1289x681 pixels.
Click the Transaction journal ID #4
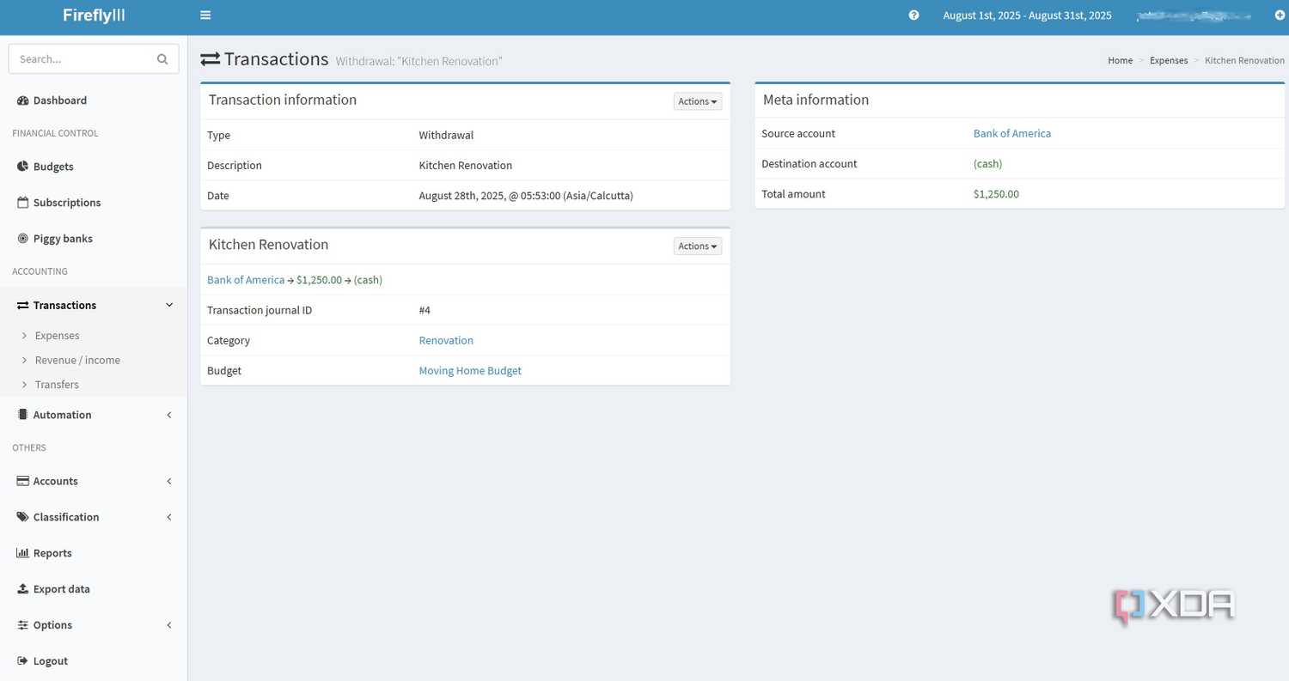tap(425, 311)
